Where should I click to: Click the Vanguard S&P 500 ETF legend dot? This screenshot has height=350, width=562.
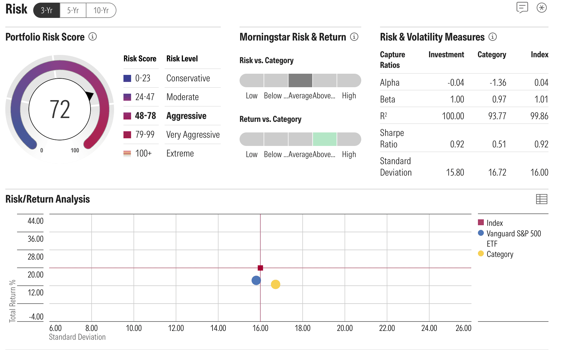coord(481,233)
